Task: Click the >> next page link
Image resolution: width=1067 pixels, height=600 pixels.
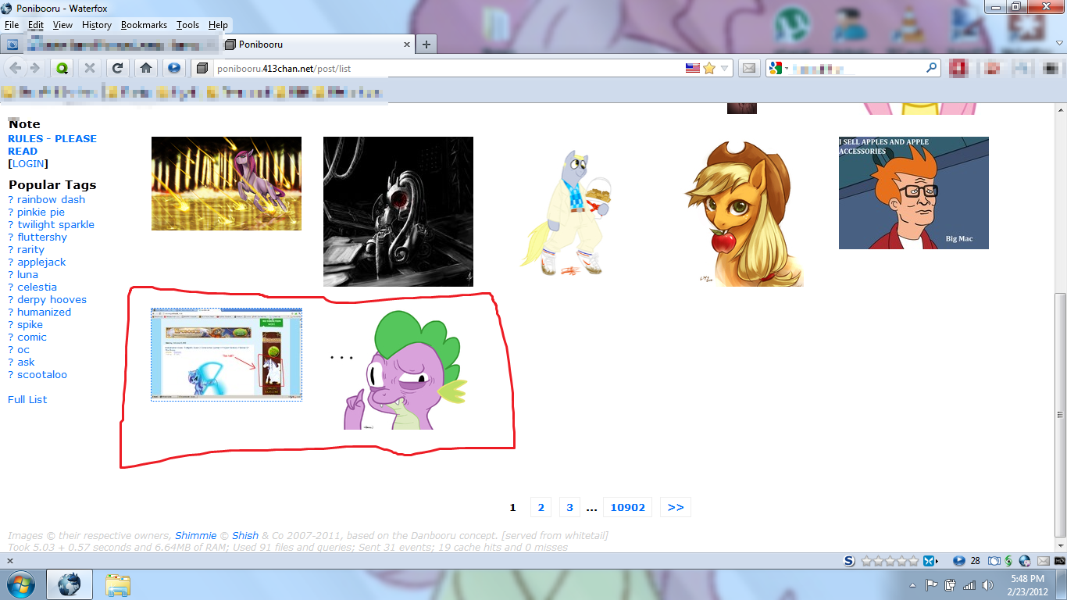Action: [676, 507]
